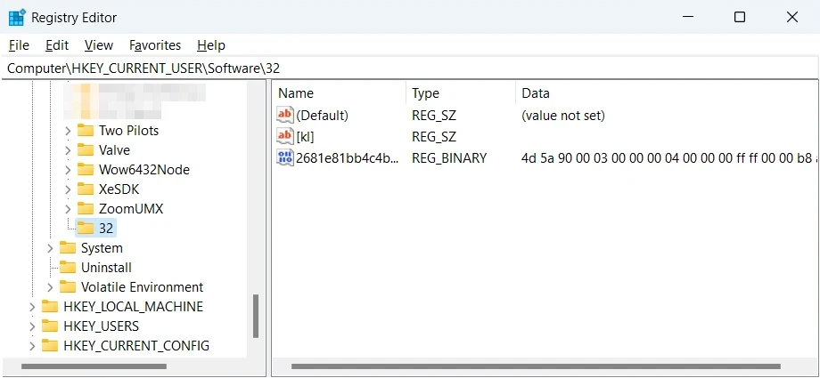Click the XeSDK folder icon
The image size is (820, 378).
click(x=86, y=189)
